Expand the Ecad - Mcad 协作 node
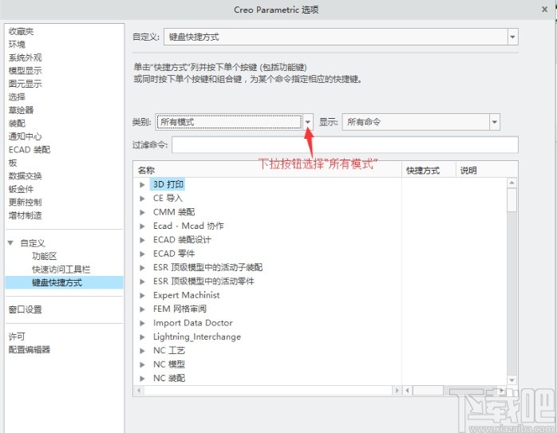The width and height of the screenshot is (557, 433). coord(143,226)
